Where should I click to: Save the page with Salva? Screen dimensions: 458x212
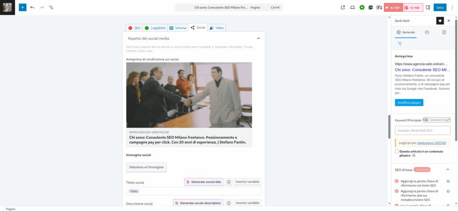440,8
